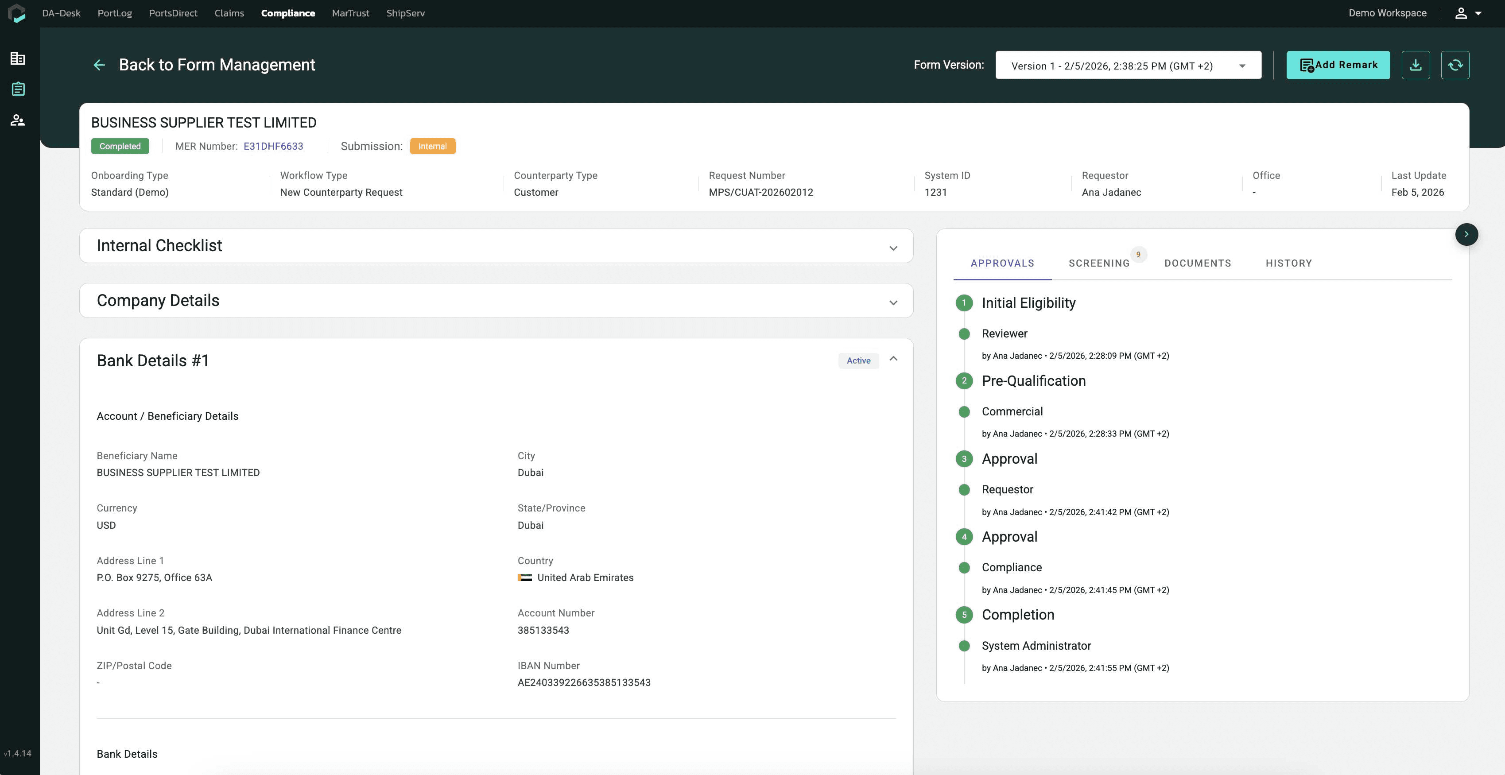Open ShipServ in the top navigation
1505x775 pixels.
[405, 13]
